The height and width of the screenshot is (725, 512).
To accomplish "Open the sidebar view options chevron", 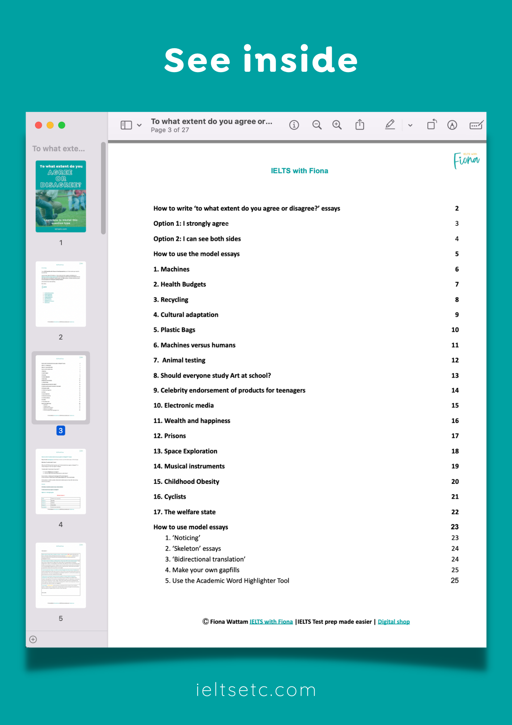I will click(139, 125).
